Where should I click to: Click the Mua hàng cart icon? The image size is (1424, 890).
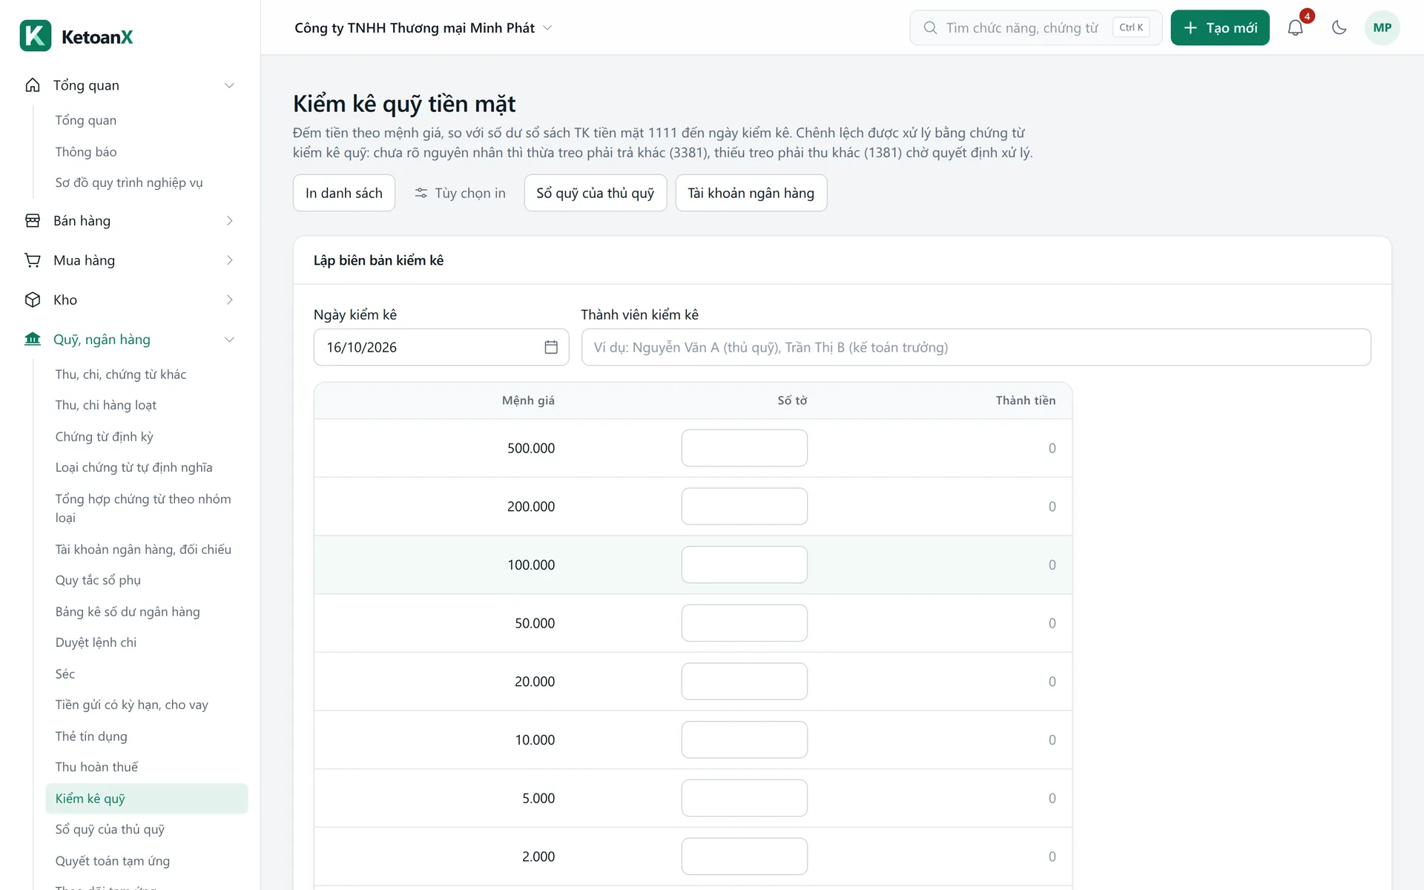[33, 260]
